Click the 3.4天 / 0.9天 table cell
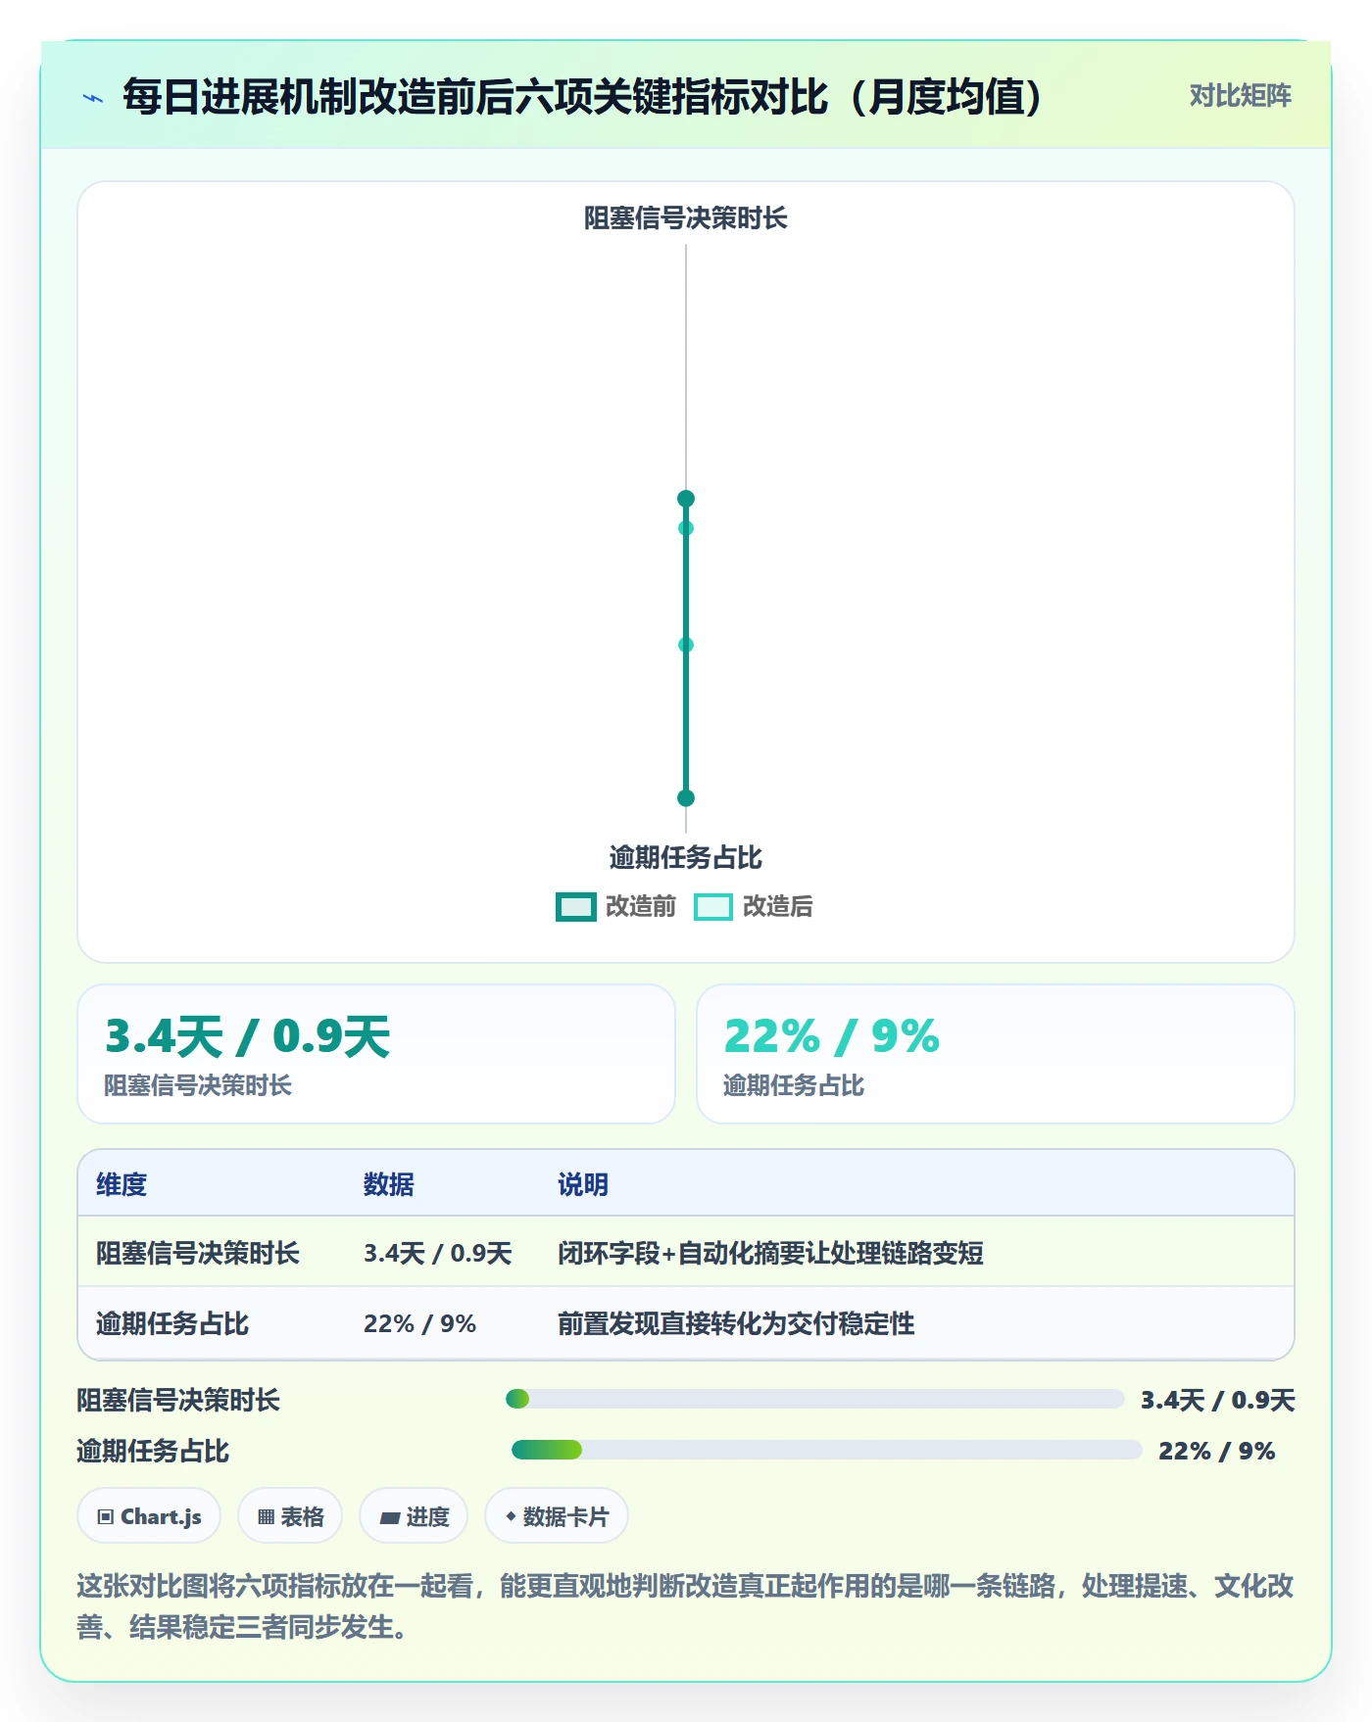1372x1722 pixels. (x=438, y=1253)
